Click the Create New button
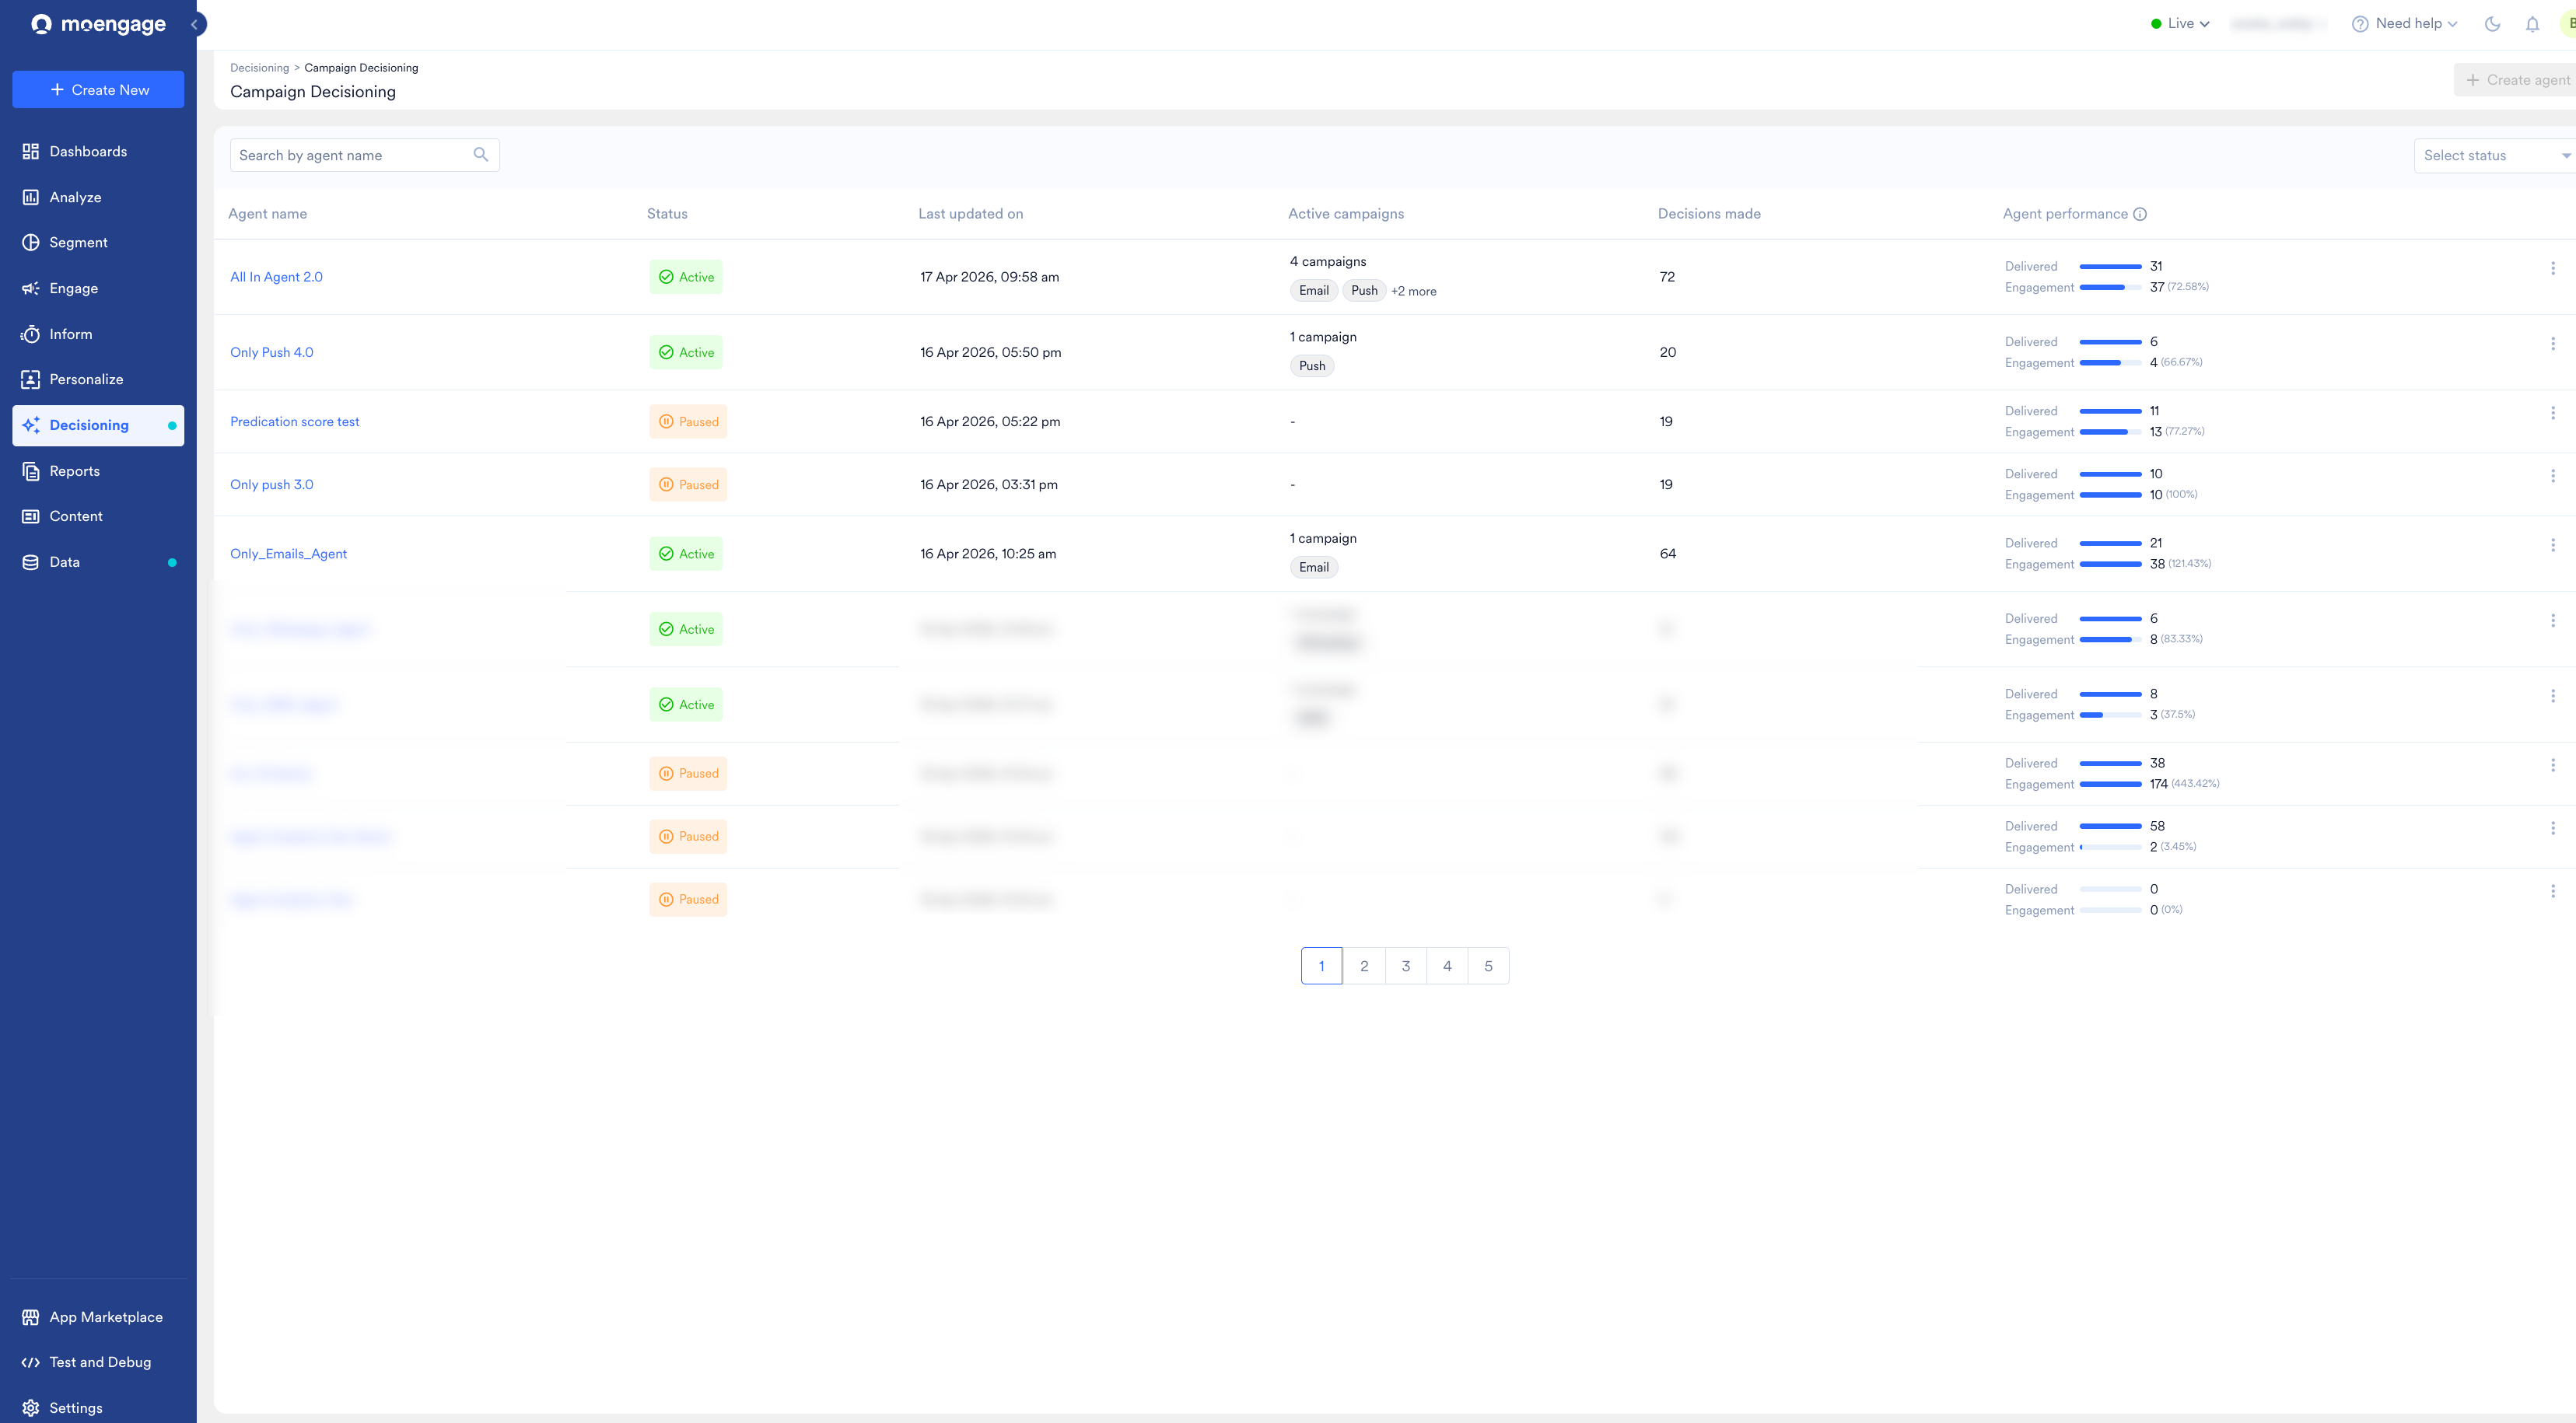This screenshot has height=1423, width=2576. (98, 89)
